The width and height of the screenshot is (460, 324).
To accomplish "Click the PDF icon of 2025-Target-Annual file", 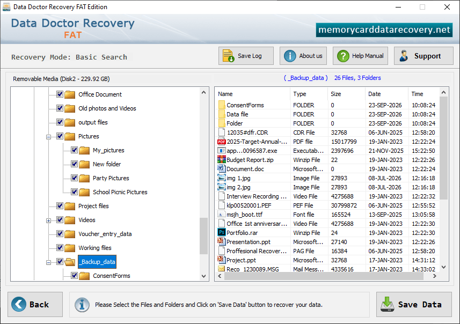I will pyautogui.click(x=222, y=142).
